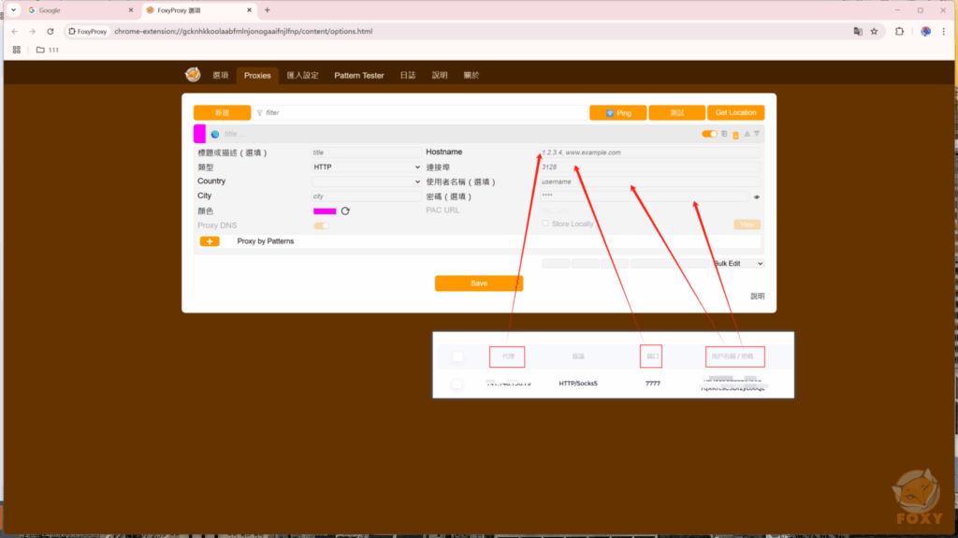
Task: Click the port input showing 3128
Action: tap(650, 167)
